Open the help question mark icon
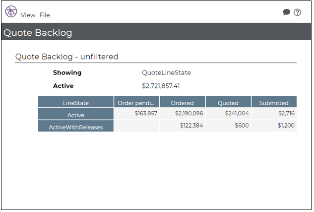The width and height of the screenshot is (314, 212). coord(297,12)
